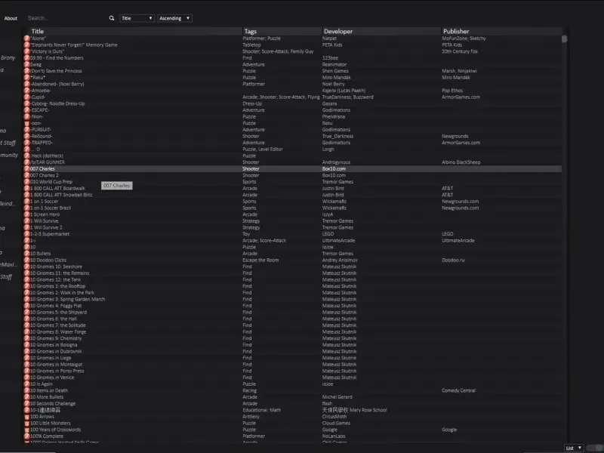Open the Ascending sort order dropdown

coord(174,18)
